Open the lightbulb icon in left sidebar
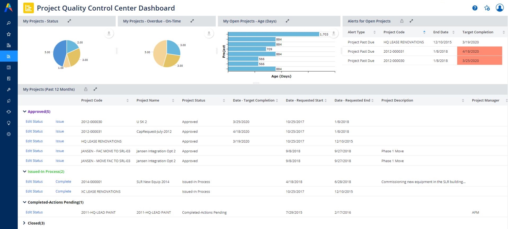 [x=9, y=123]
